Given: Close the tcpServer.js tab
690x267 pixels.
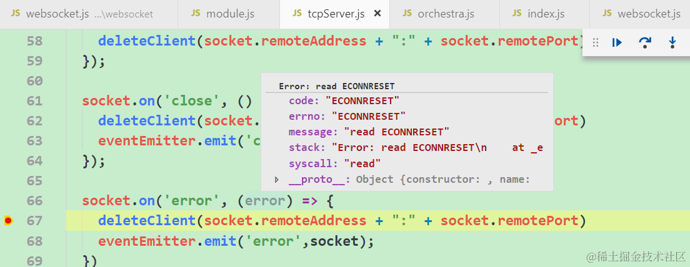Looking at the screenshot, I should pos(377,14).
